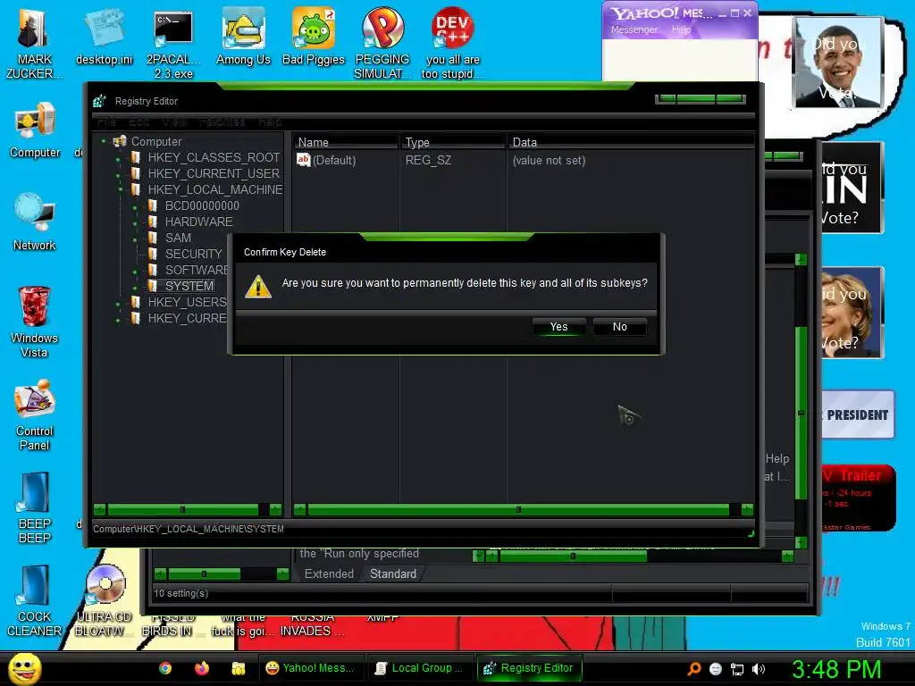Click Group Policy vertical scrollbar thumb
This screenshot has height=686, width=915.
[802, 412]
